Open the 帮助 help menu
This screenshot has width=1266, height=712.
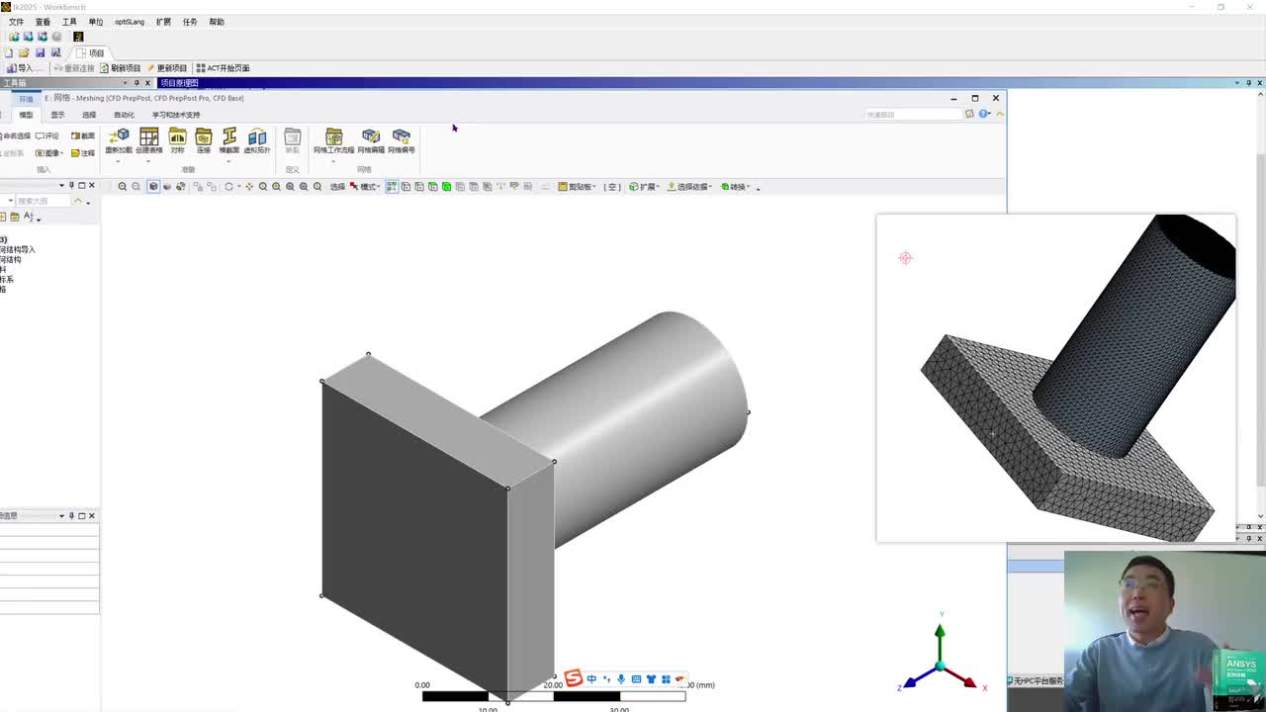coord(217,22)
